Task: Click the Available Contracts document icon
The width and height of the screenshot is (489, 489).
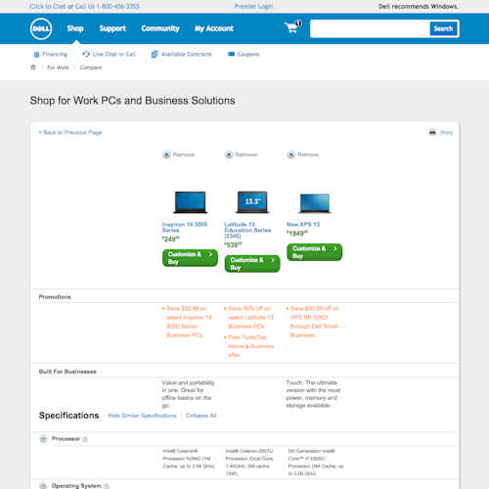Action: (x=155, y=54)
